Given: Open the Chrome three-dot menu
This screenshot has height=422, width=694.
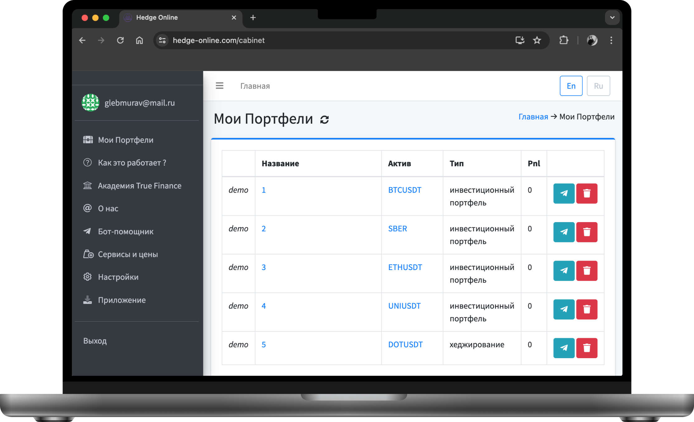Looking at the screenshot, I should point(611,40).
